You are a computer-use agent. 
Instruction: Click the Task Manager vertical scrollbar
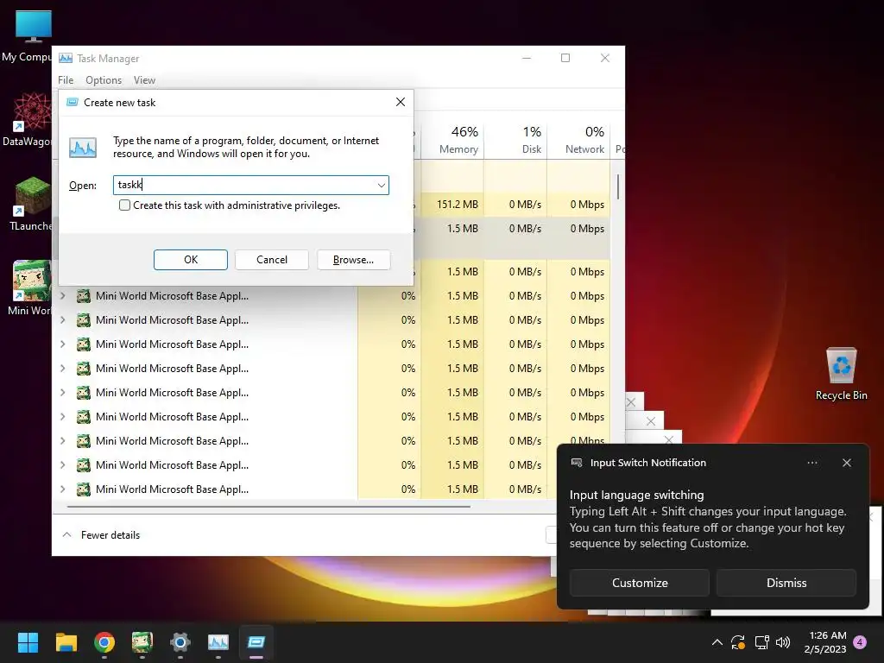[x=618, y=186]
